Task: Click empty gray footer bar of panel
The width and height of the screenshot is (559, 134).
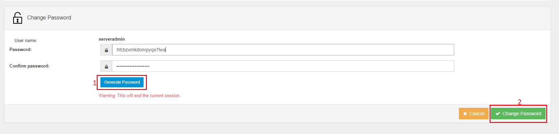Action: pos(229,114)
